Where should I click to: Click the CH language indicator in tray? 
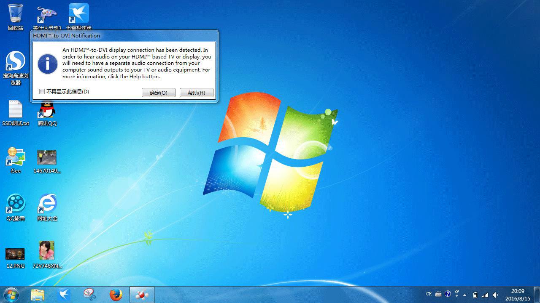[x=429, y=294]
